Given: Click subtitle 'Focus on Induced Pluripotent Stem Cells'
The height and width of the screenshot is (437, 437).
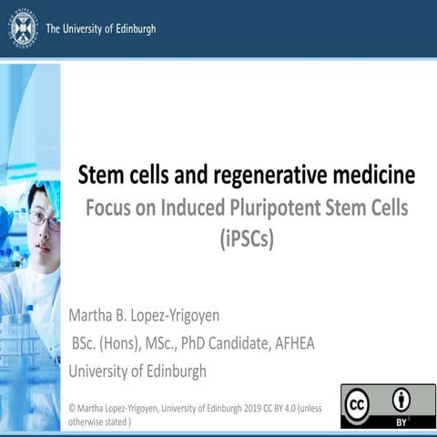Looking at the screenshot, I should (x=247, y=208).
